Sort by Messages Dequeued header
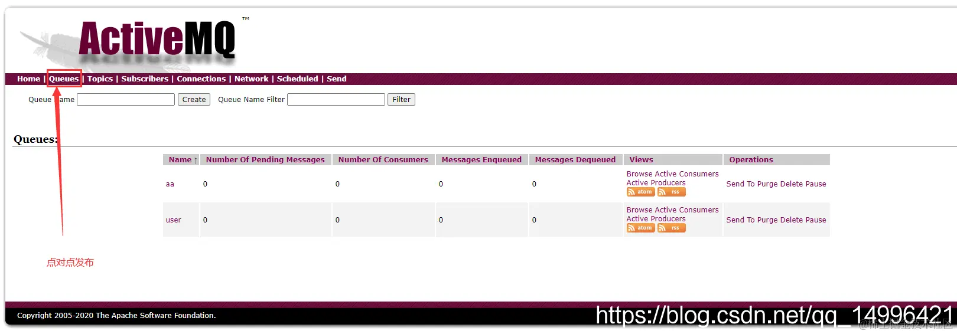Viewport: 957px width, 334px height. click(x=575, y=160)
